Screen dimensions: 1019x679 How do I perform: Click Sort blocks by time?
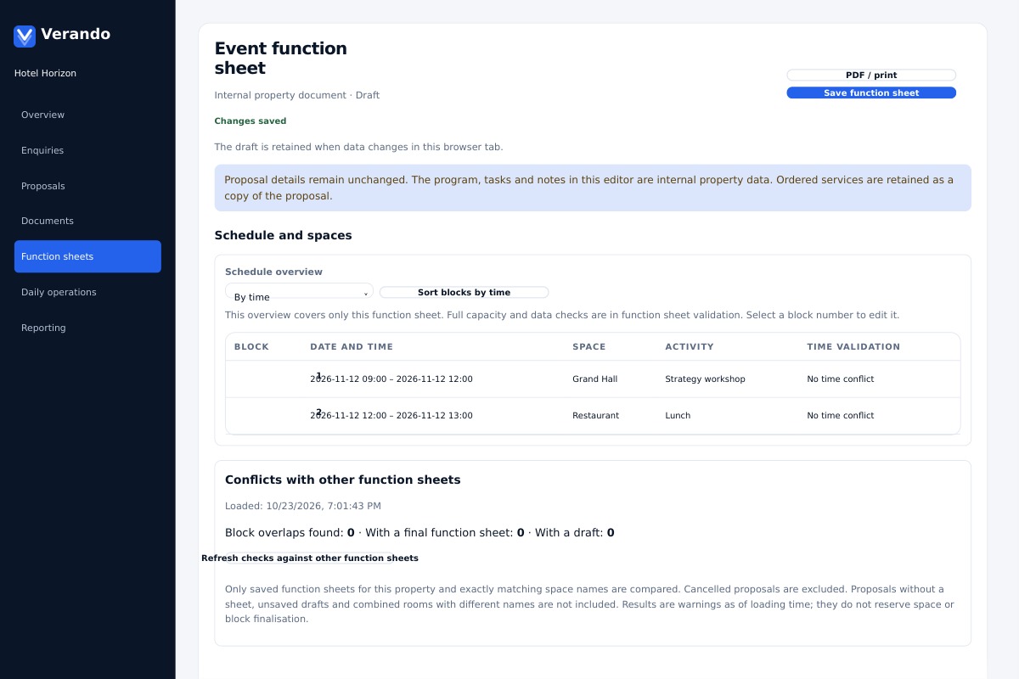pyautogui.click(x=464, y=292)
